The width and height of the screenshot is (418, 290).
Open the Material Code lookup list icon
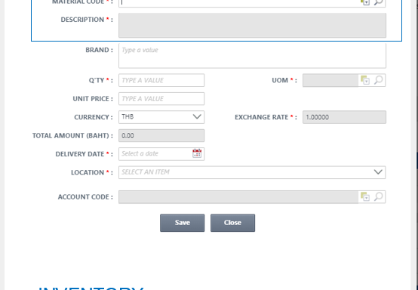(365, 2)
